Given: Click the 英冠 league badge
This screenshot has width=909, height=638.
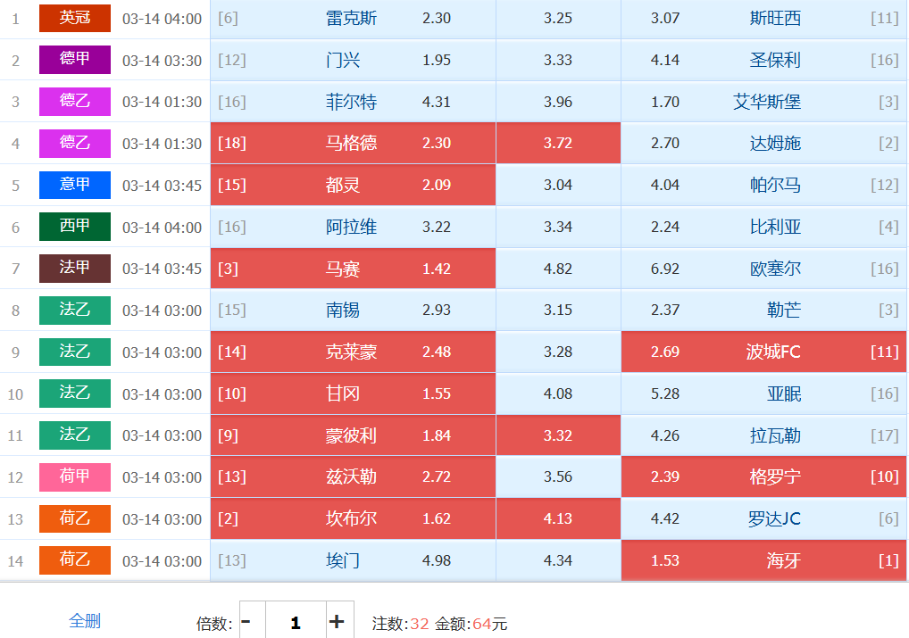Looking at the screenshot, I should pos(75,18).
